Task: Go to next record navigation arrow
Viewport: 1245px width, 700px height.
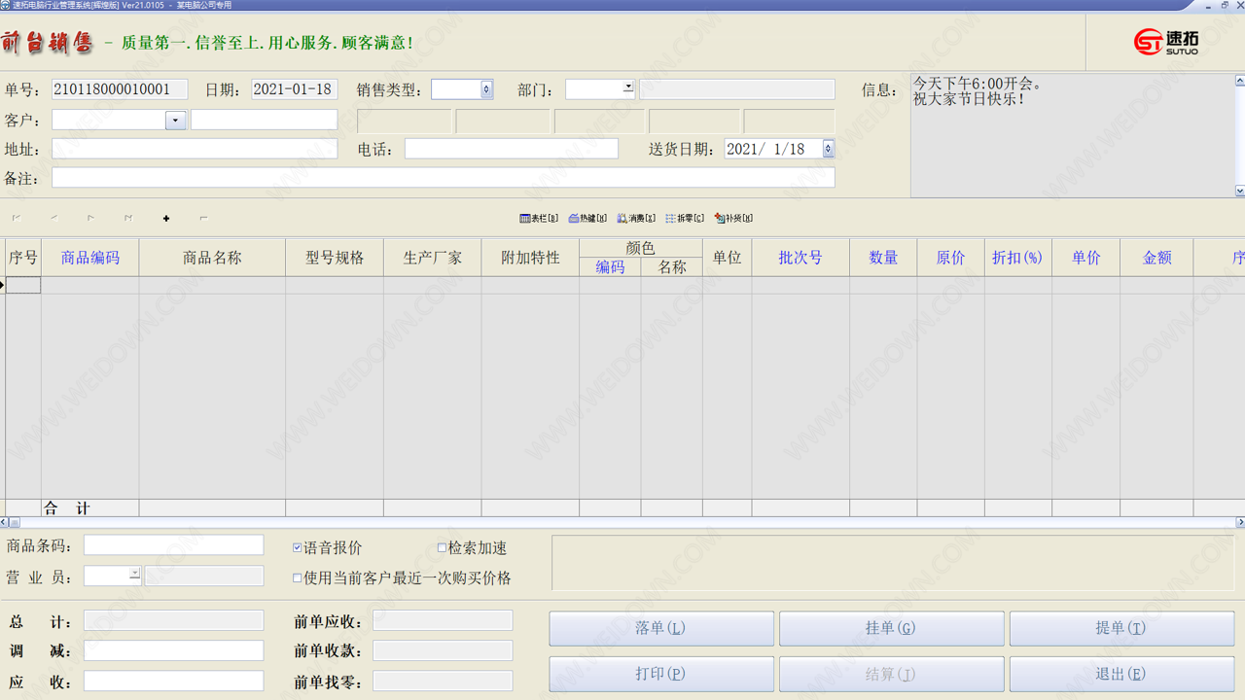Action: pyautogui.click(x=90, y=218)
